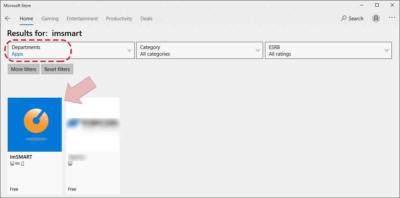Maximize the Microsoft Store window

[377, 5]
